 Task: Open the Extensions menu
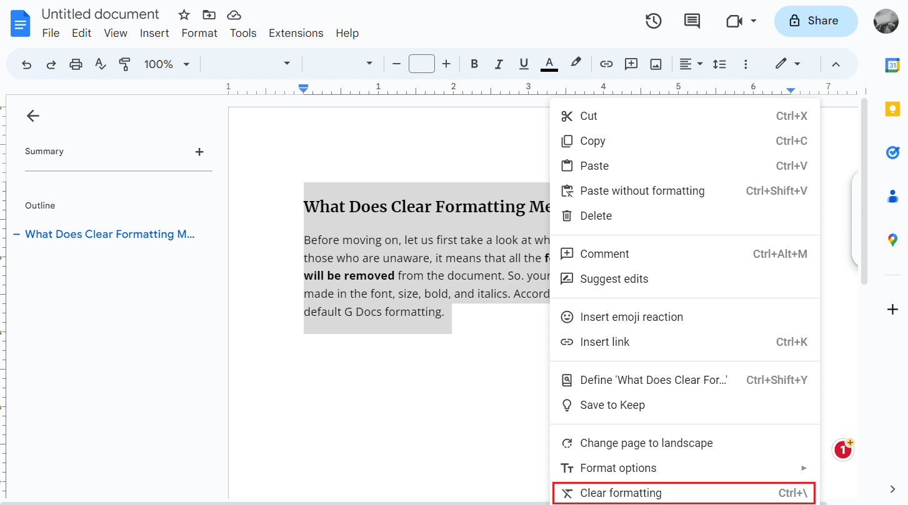click(x=296, y=33)
